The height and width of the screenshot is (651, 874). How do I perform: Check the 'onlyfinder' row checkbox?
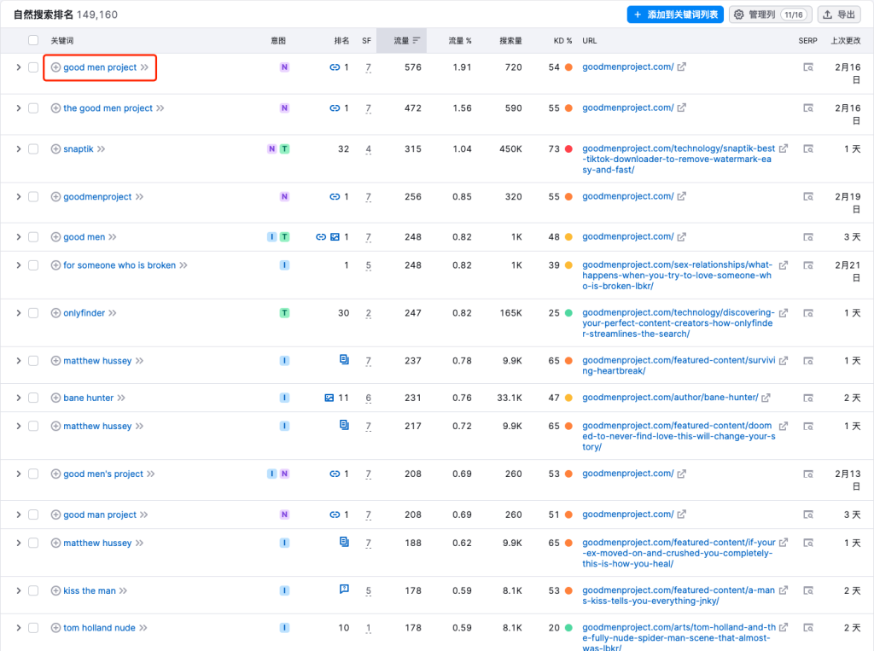pyautogui.click(x=33, y=312)
